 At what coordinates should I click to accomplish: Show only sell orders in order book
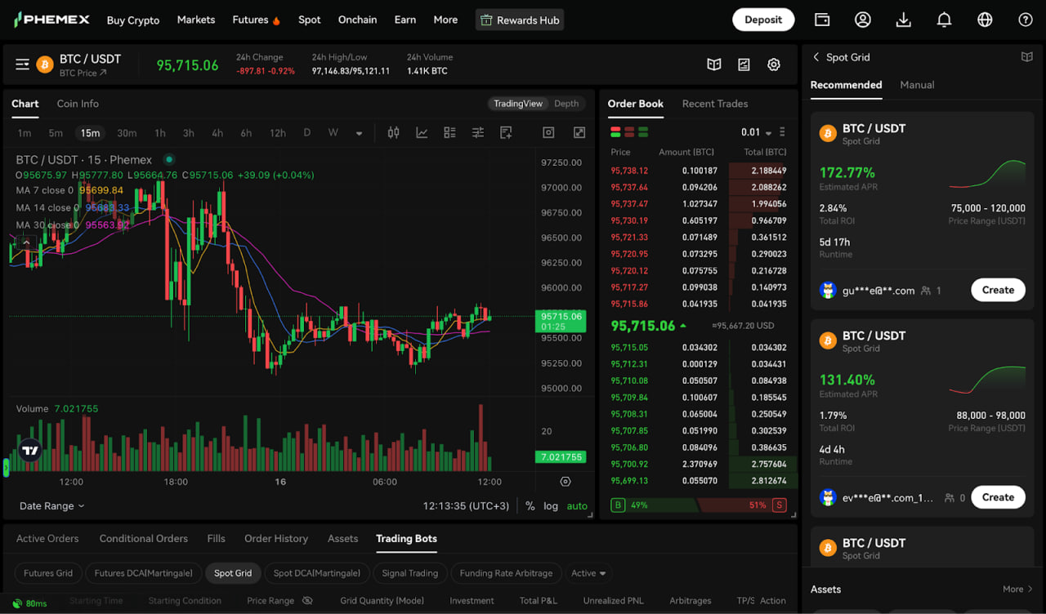click(629, 132)
